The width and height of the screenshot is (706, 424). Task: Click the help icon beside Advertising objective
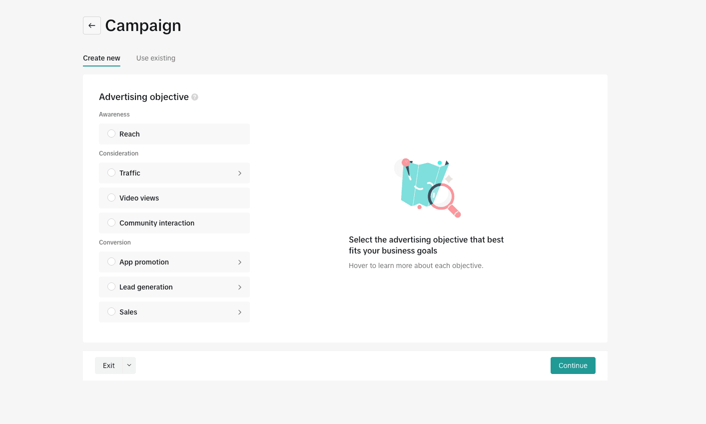click(x=195, y=97)
